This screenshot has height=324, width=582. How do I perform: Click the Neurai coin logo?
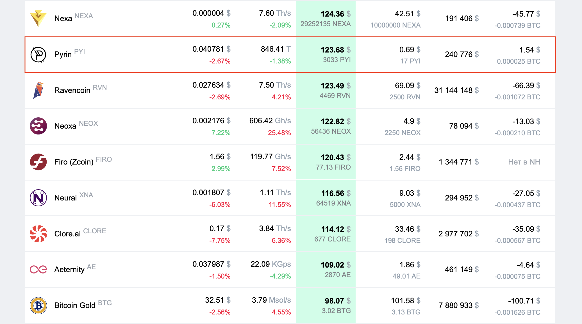coord(39,198)
